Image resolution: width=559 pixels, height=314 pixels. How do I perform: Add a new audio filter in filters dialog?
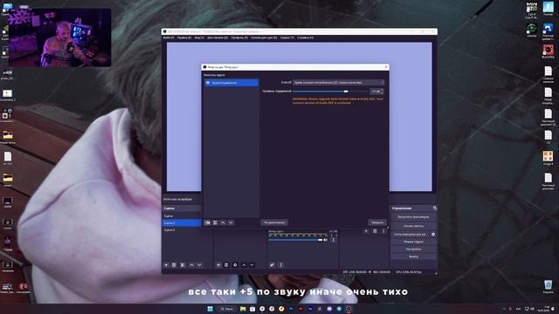tap(207, 222)
